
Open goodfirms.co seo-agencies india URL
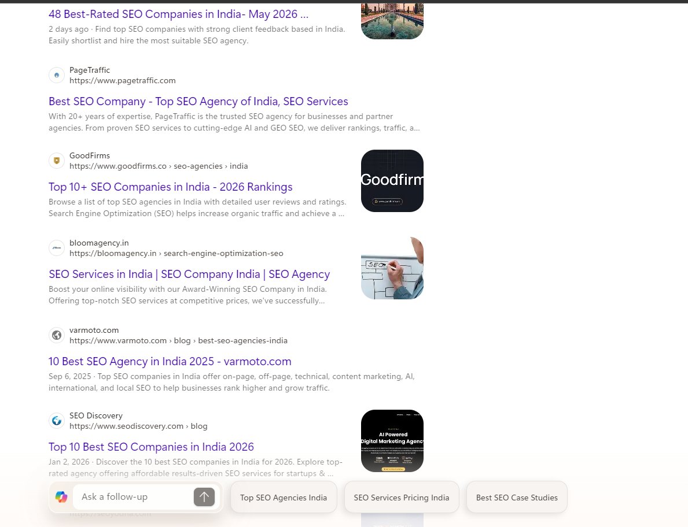point(159,166)
